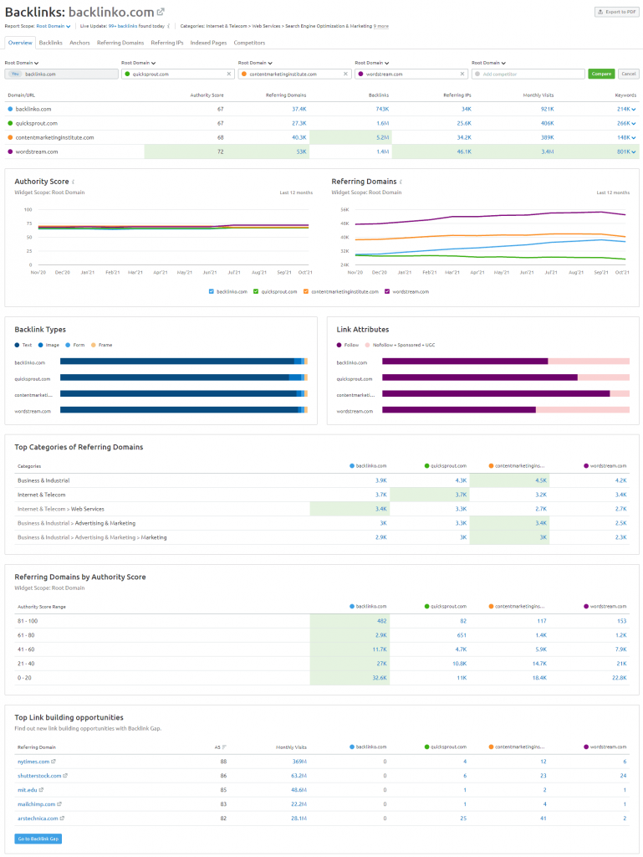
Task: Open mit.edu external link icon
Action: pyautogui.click(x=42, y=790)
